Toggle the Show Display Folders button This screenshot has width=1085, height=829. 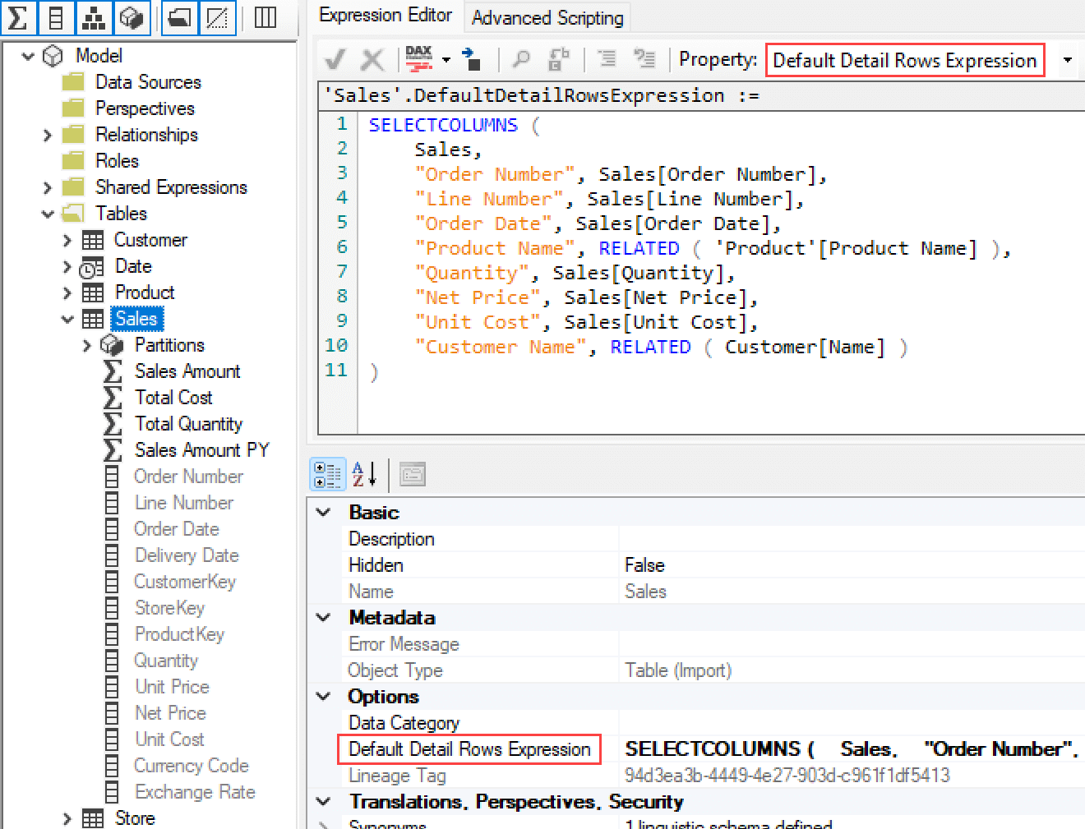pyautogui.click(x=178, y=17)
